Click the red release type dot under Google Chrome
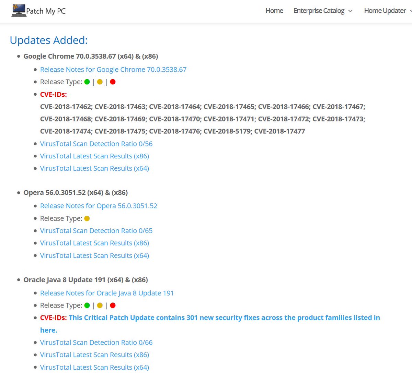412x383 pixels. [x=113, y=82]
